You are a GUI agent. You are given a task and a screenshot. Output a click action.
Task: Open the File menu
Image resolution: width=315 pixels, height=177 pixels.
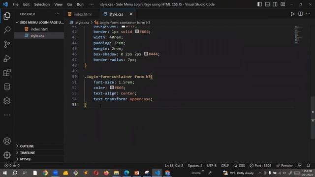pyautogui.click(x=15, y=4)
